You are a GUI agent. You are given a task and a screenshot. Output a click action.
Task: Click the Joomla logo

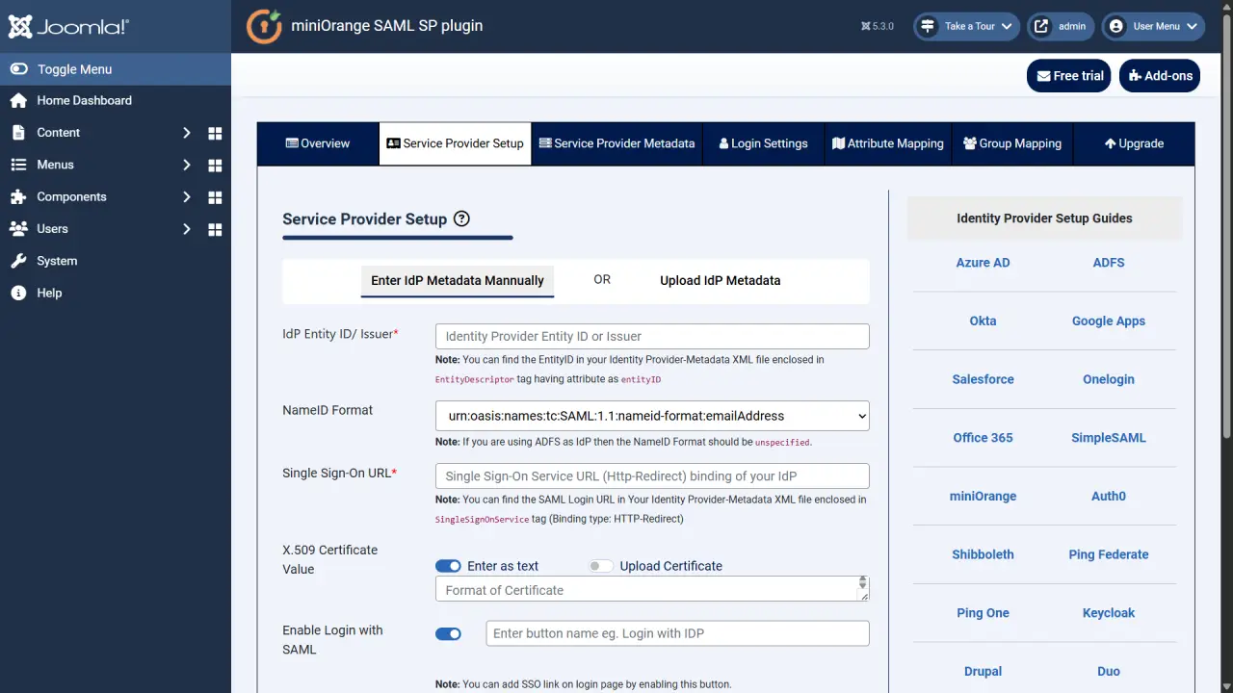tap(68, 27)
